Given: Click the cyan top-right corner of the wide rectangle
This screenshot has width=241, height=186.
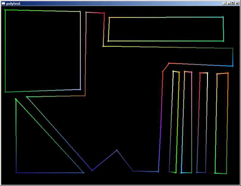Looking at the screenshot, I should [223, 17].
